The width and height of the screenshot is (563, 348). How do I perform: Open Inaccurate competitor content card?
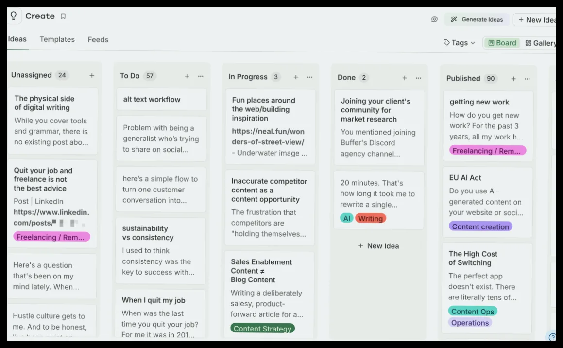270,208
